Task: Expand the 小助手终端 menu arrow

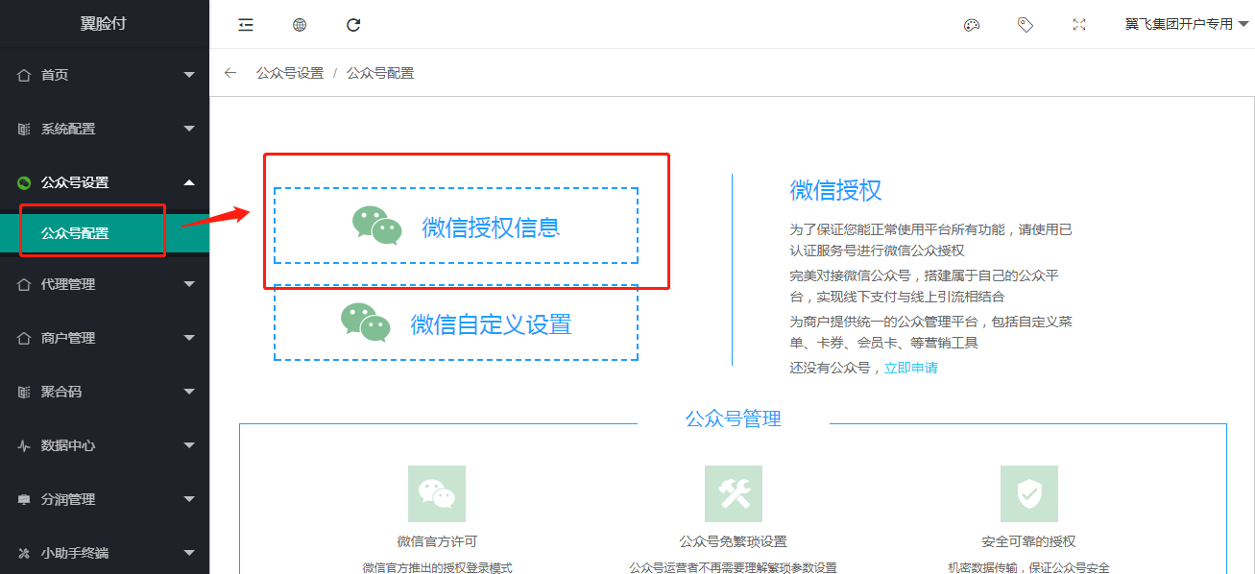Action: 189,553
